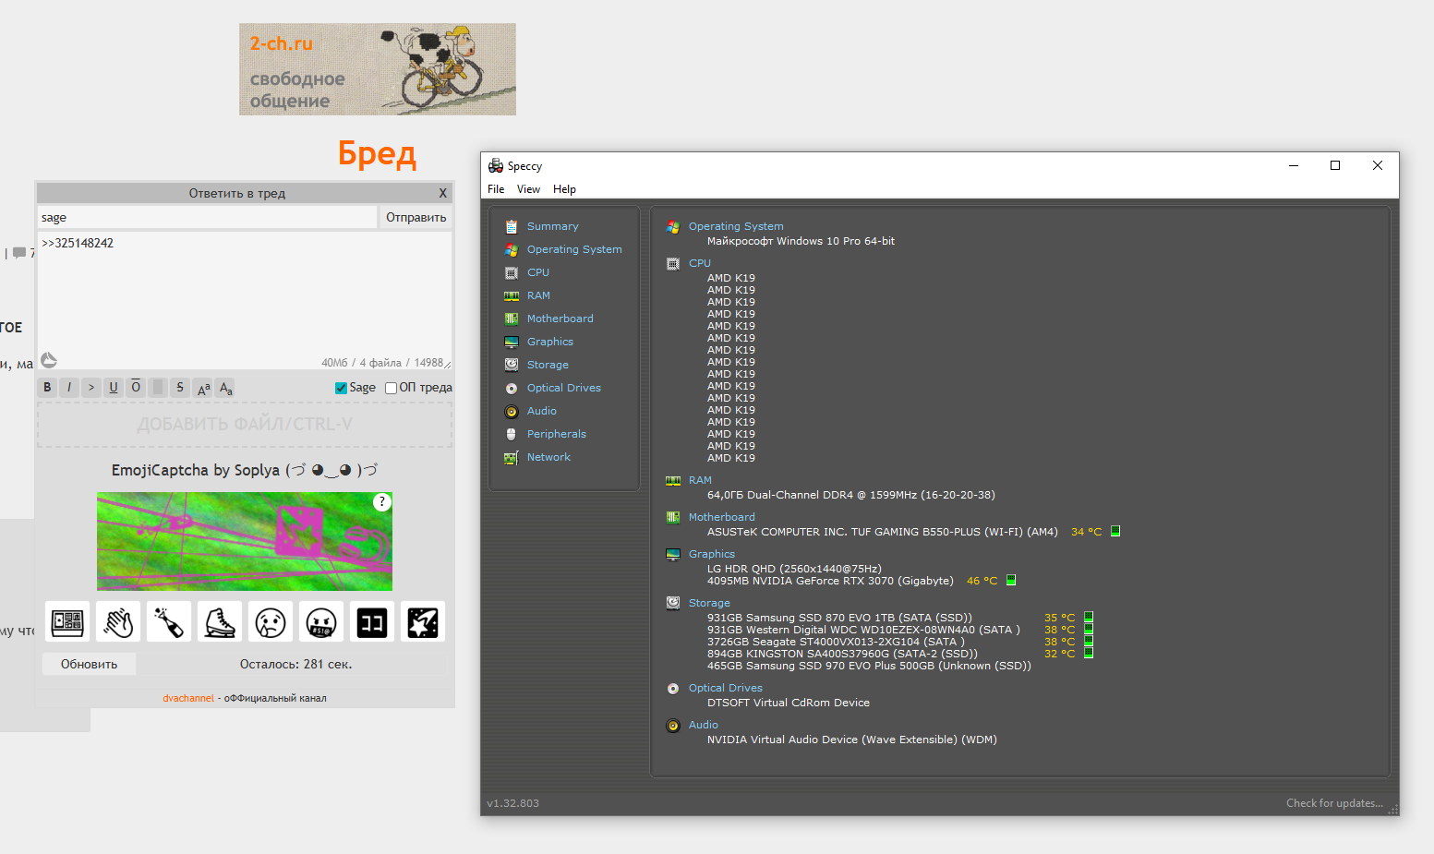Open captcha help question mark
The height and width of the screenshot is (854, 1434).
pyautogui.click(x=382, y=502)
